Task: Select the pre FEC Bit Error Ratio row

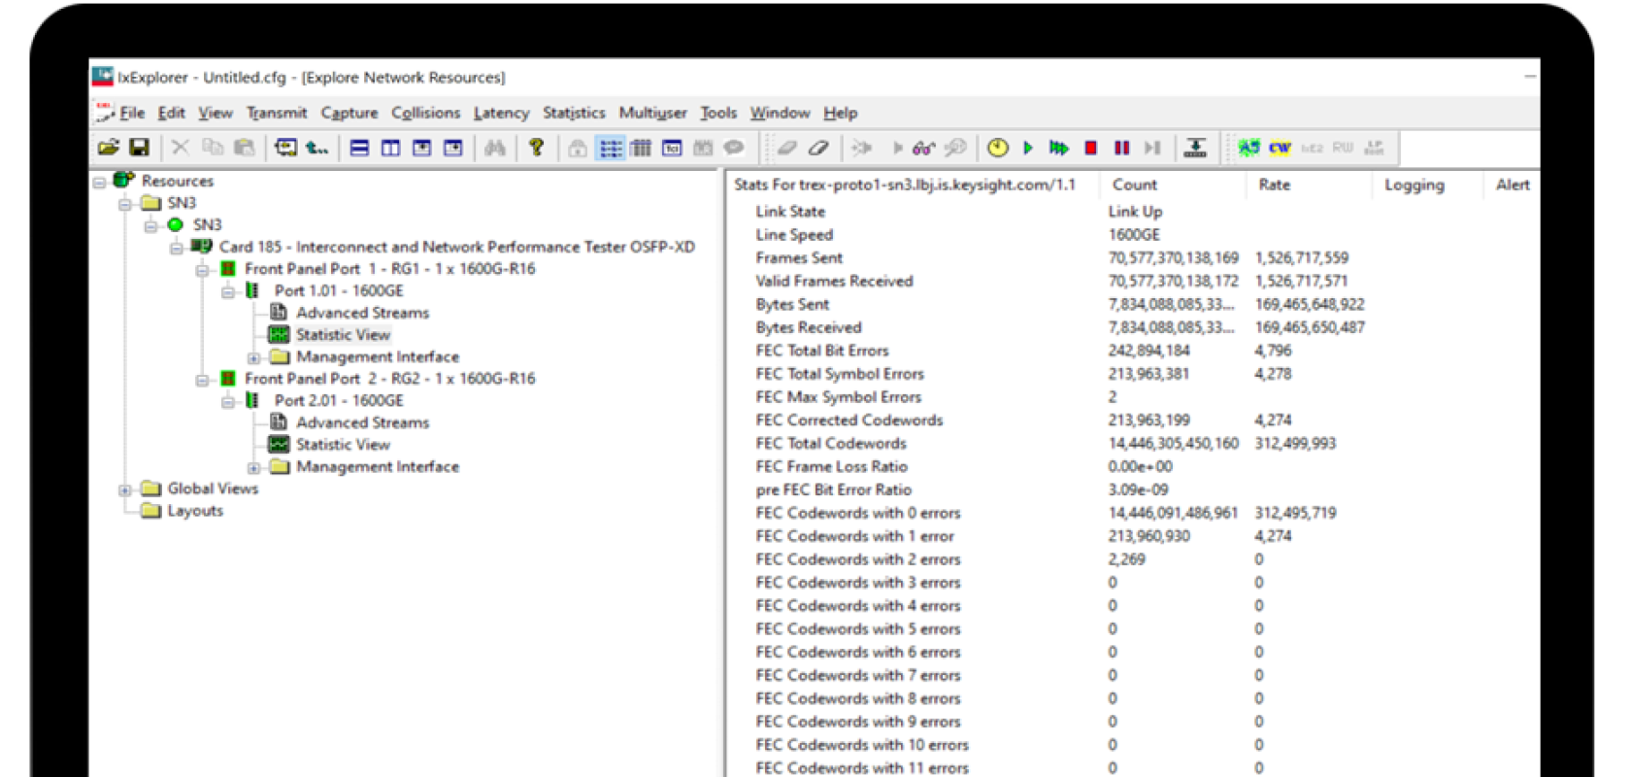Action: 1131,490
